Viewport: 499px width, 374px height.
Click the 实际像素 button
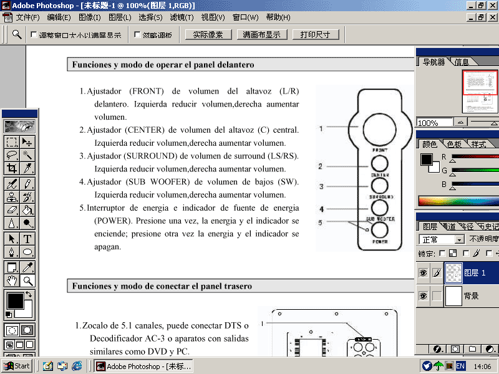pyautogui.click(x=208, y=34)
